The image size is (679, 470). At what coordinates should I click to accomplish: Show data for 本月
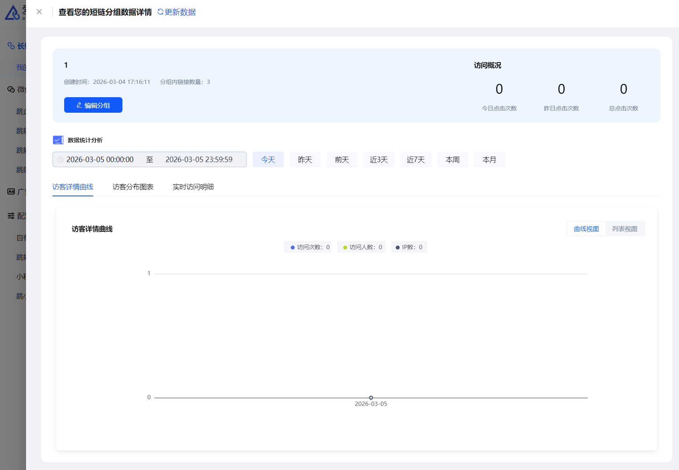pyautogui.click(x=489, y=159)
